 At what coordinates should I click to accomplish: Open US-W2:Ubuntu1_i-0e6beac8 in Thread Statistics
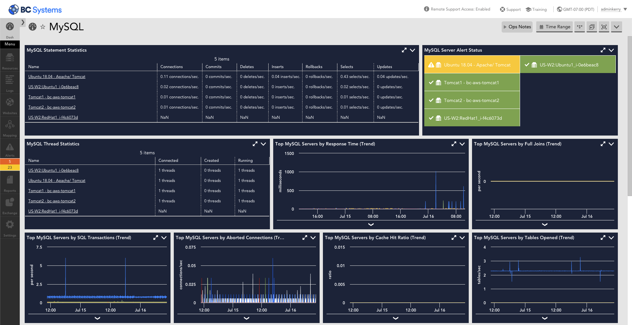tap(53, 170)
